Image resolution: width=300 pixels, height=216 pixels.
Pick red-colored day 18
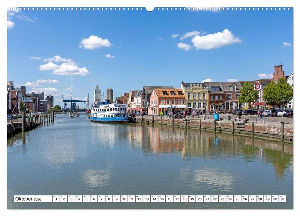184,199
